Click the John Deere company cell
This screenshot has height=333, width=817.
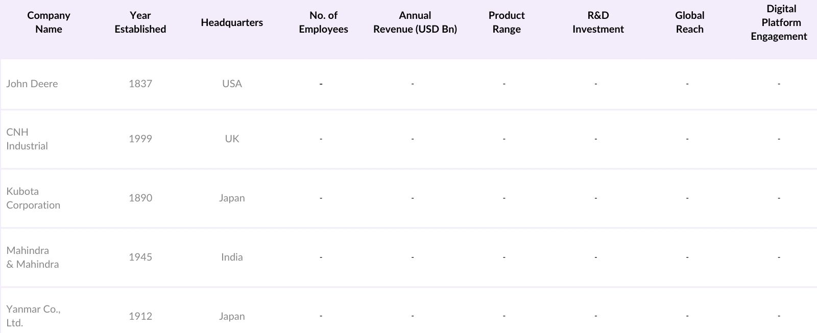click(32, 84)
